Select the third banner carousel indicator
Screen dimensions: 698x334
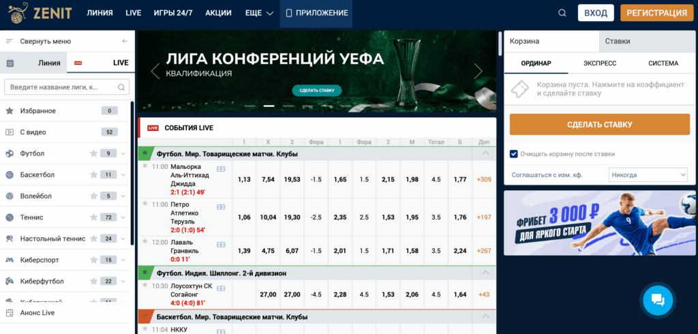pyautogui.click(x=288, y=106)
